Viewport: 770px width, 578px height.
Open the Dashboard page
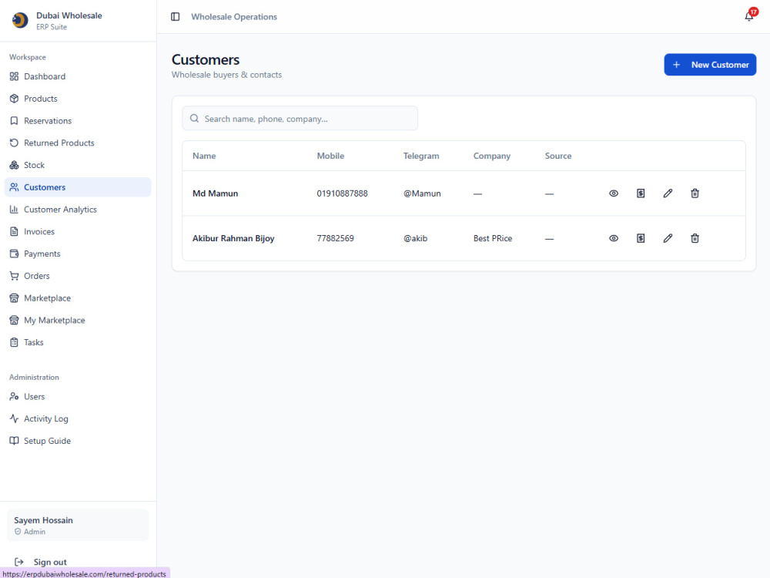pyautogui.click(x=78, y=76)
